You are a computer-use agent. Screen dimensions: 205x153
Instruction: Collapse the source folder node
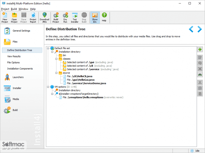click(56, 73)
